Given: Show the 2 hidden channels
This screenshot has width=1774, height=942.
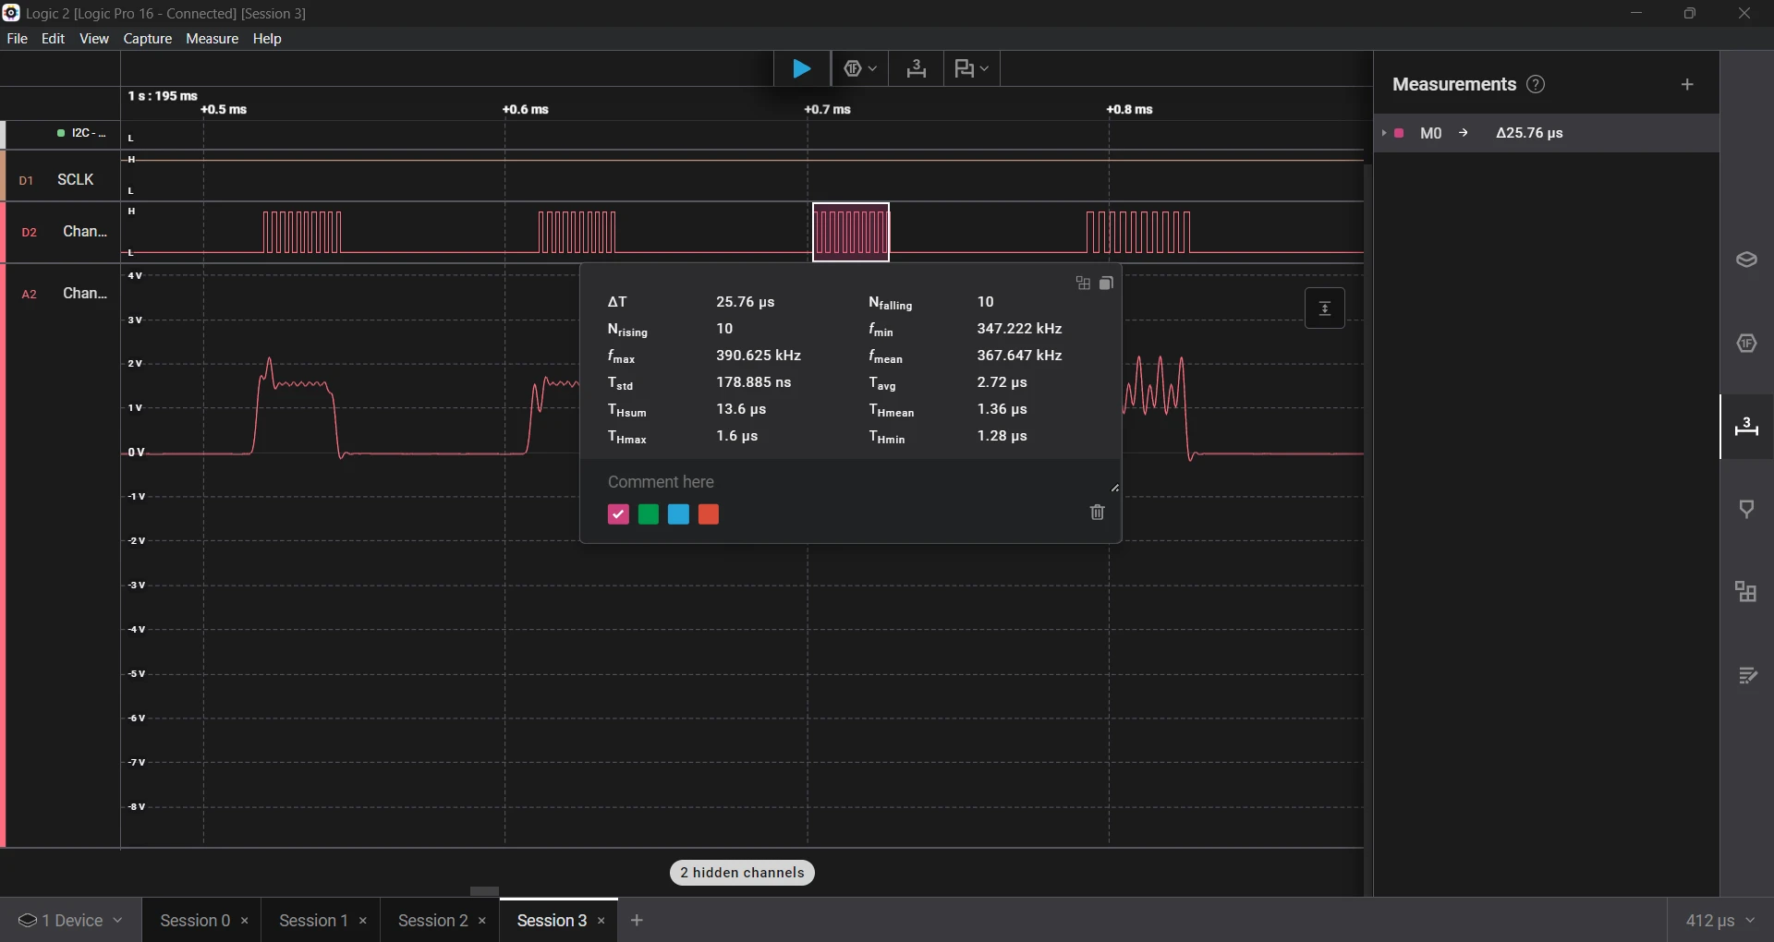Looking at the screenshot, I should tap(742, 872).
